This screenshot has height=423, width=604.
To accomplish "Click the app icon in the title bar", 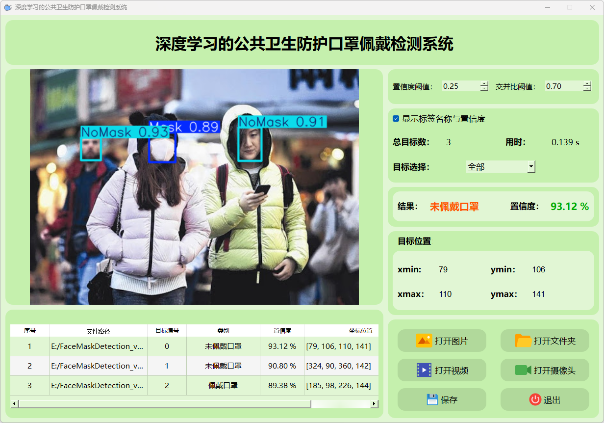I will coord(7,7).
